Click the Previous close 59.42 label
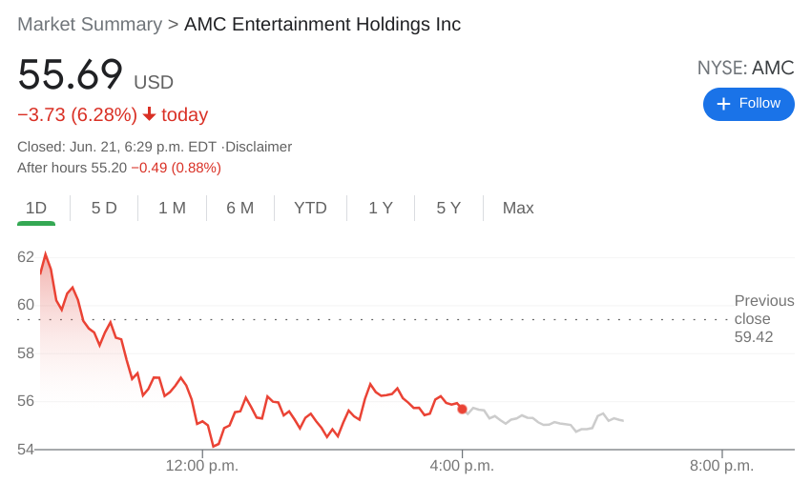Viewport: 811px width, 483px height. point(763,319)
